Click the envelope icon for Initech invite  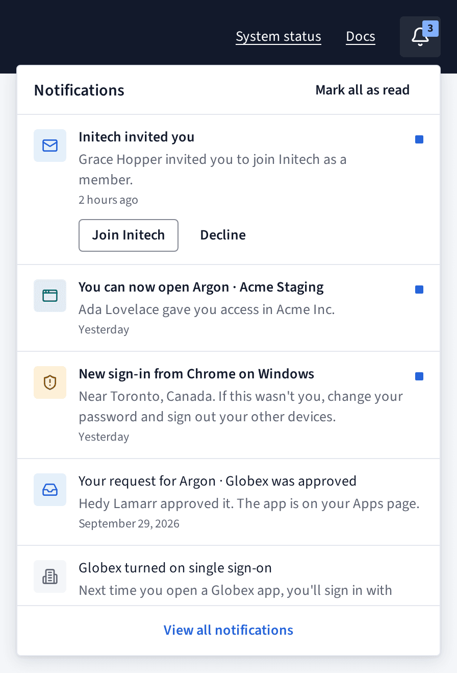pos(50,146)
